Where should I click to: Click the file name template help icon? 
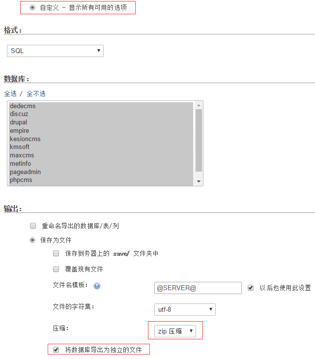click(97, 286)
